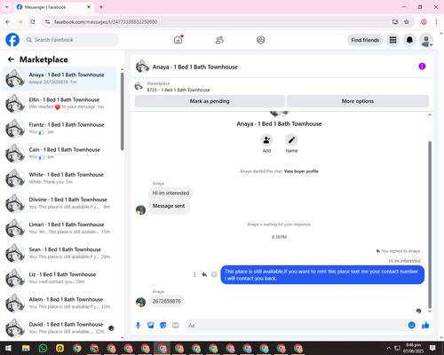Open View buyer profile link
Viewport: 444px width, 355px height.
(x=301, y=171)
